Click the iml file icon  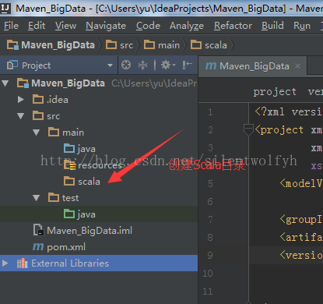[38, 230]
